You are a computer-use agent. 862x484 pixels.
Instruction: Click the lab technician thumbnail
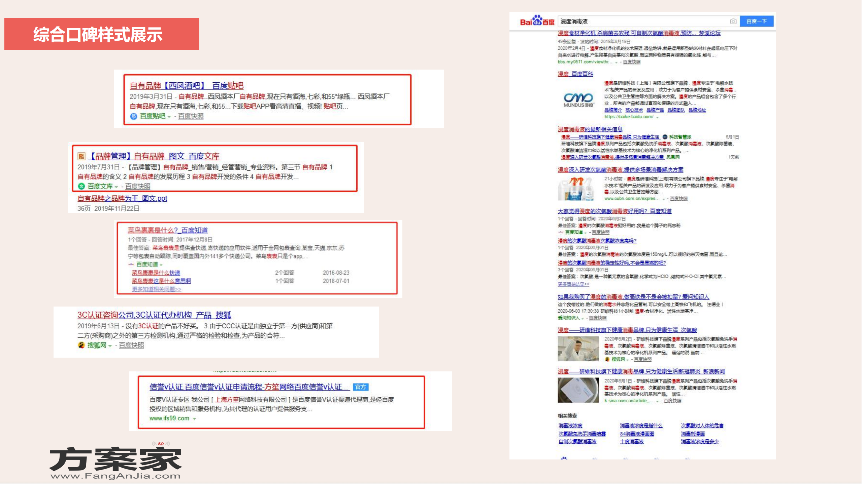point(578,349)
